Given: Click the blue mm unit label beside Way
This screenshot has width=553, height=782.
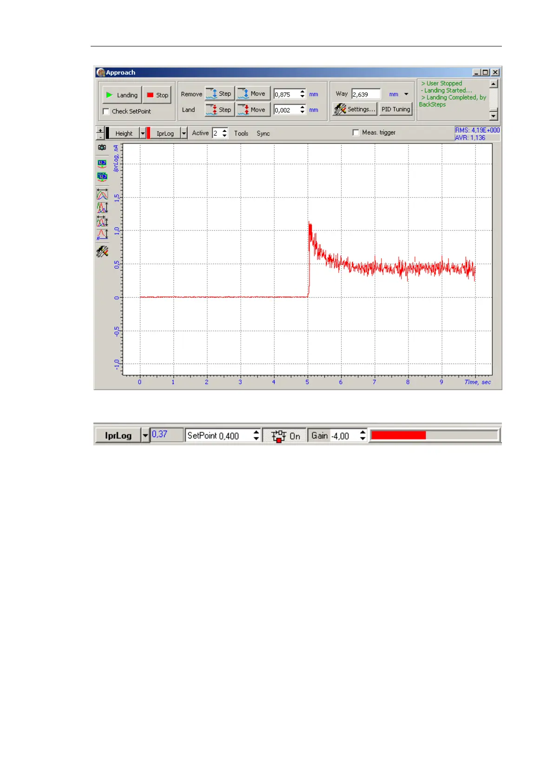Looking at the screenshot, I should (394, 94).
